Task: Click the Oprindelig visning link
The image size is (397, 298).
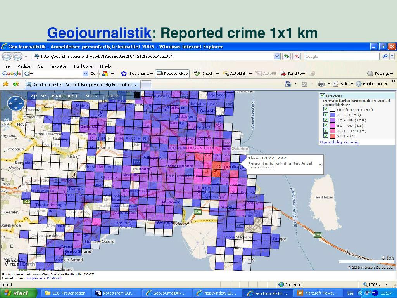Action: coord(339,142)
